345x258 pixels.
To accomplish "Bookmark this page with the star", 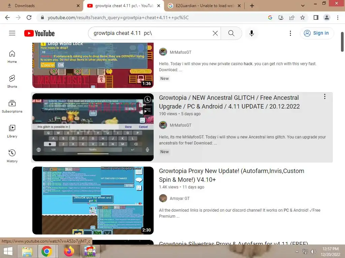I will click(303, 17).
